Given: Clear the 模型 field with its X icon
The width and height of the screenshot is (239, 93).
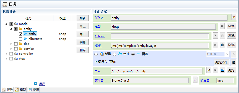Looking at the screenshot, I should pyautogui.click(x=222, y=26).
